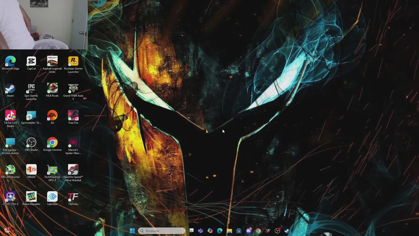This screenshot has width=419, height=236.
Task: Select the Este equipo shortcut on the desktop
Action: 10,146
